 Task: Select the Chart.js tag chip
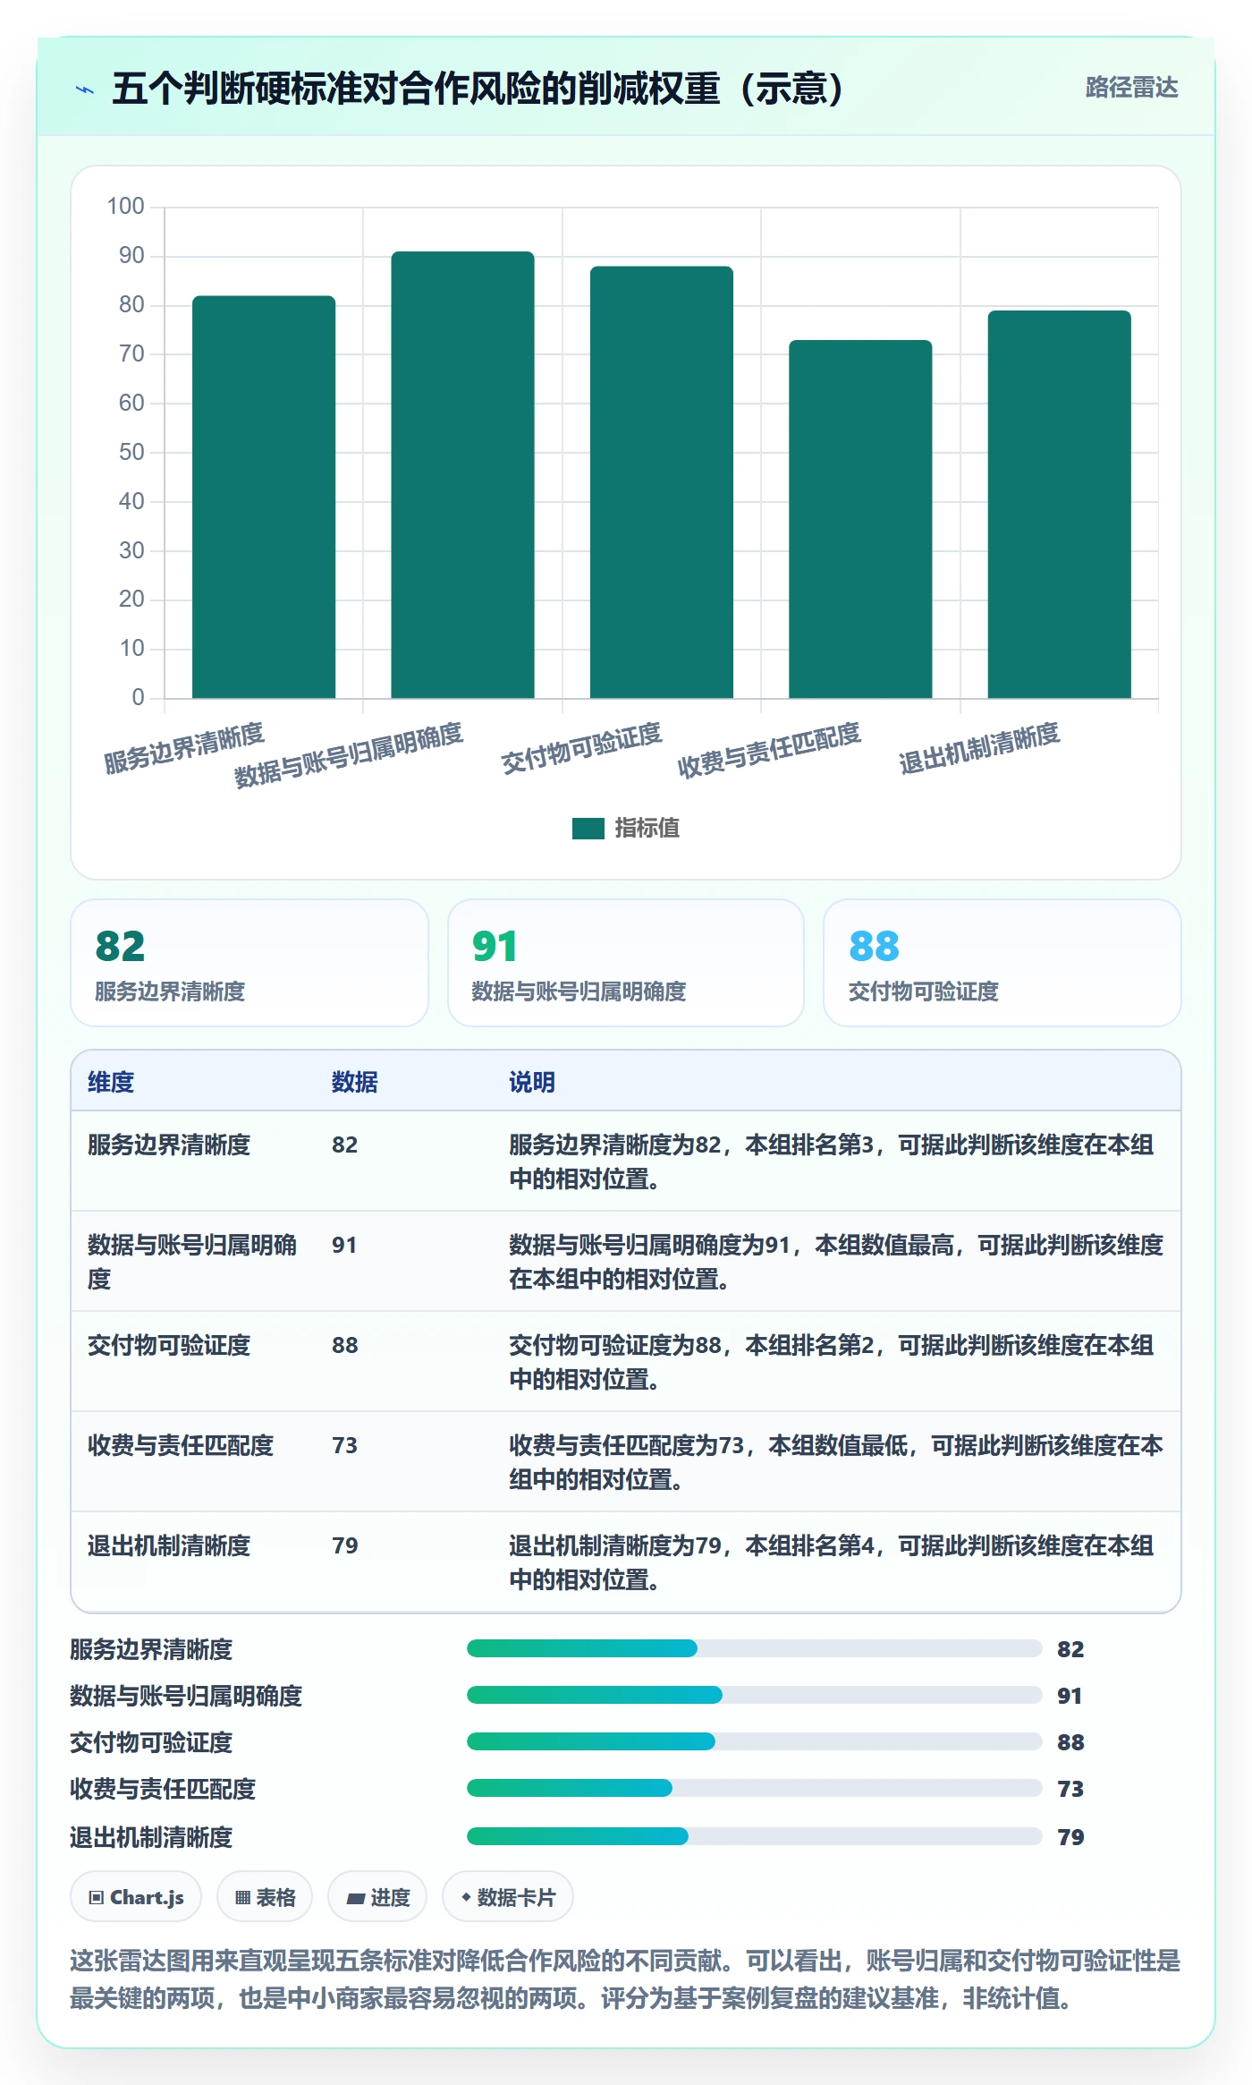136,1897
